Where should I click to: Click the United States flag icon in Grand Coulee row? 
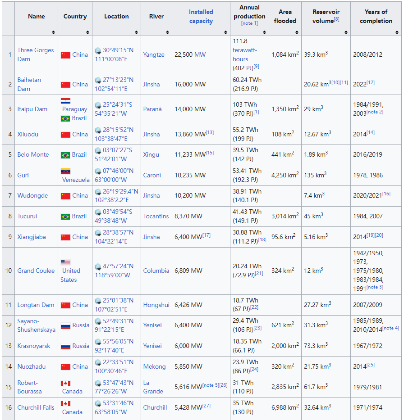(65, 262)
